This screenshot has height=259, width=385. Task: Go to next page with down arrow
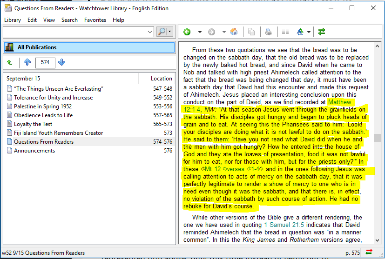click(x=62, y=62)
